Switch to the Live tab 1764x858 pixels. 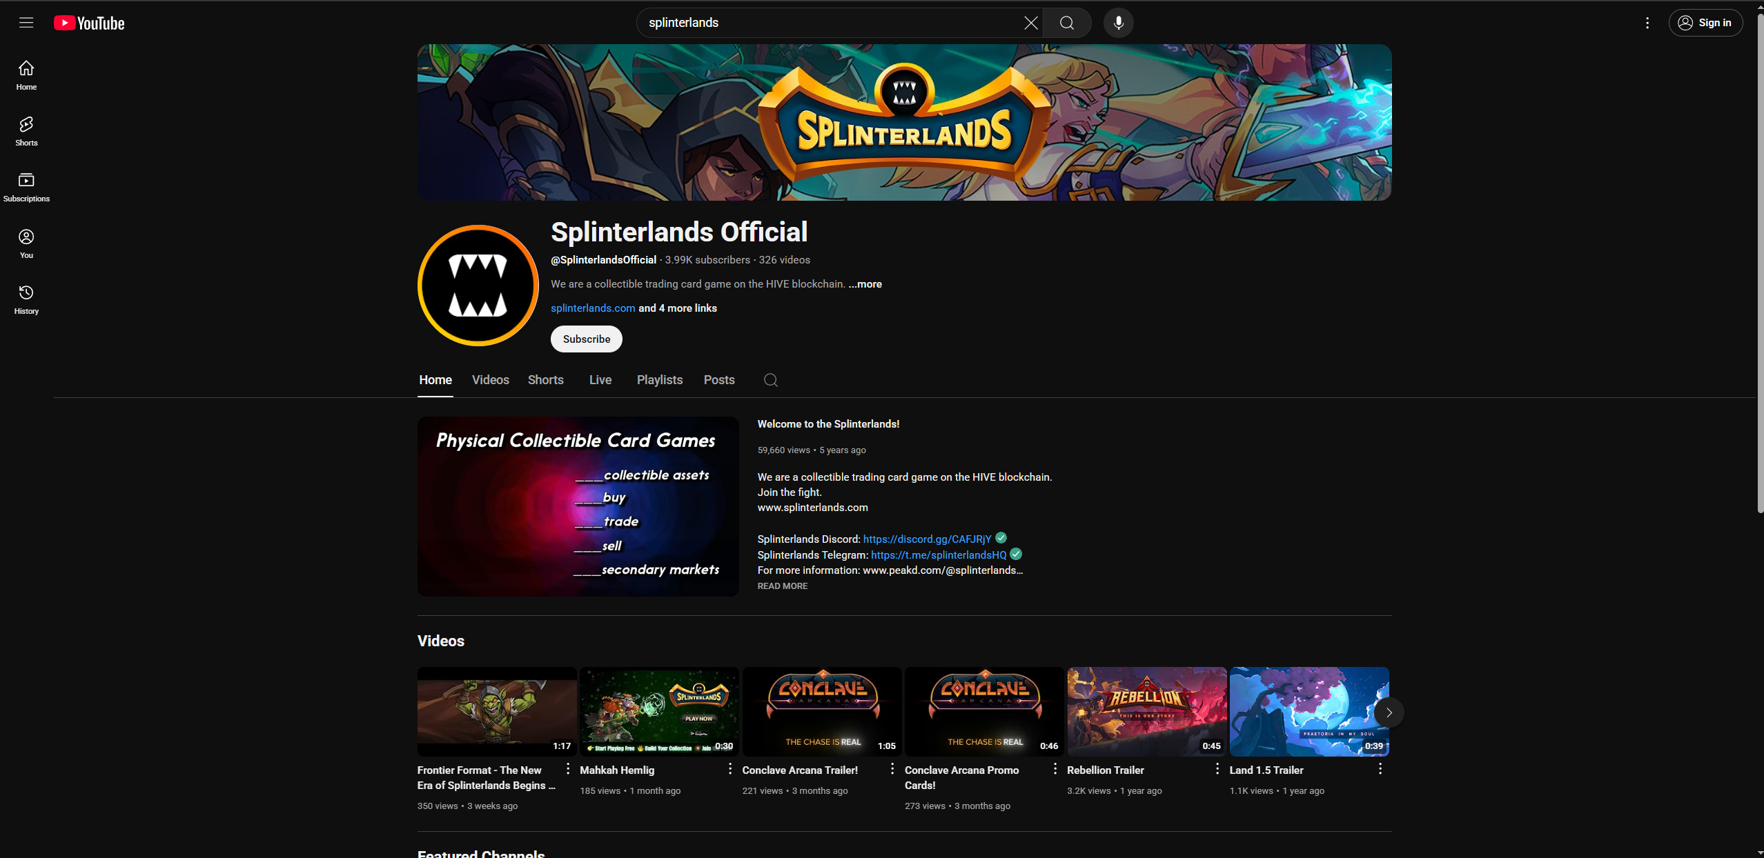(x=600, y=380)
